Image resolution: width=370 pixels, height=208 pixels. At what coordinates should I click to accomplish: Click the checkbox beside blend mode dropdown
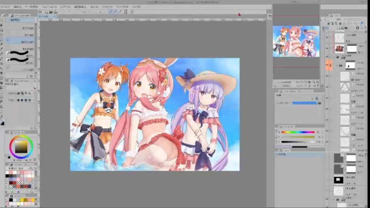[328, 19]
